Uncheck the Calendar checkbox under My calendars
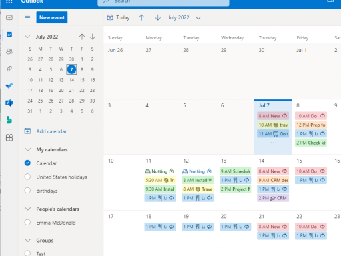The image size is (341, 256). click(27, 163)
